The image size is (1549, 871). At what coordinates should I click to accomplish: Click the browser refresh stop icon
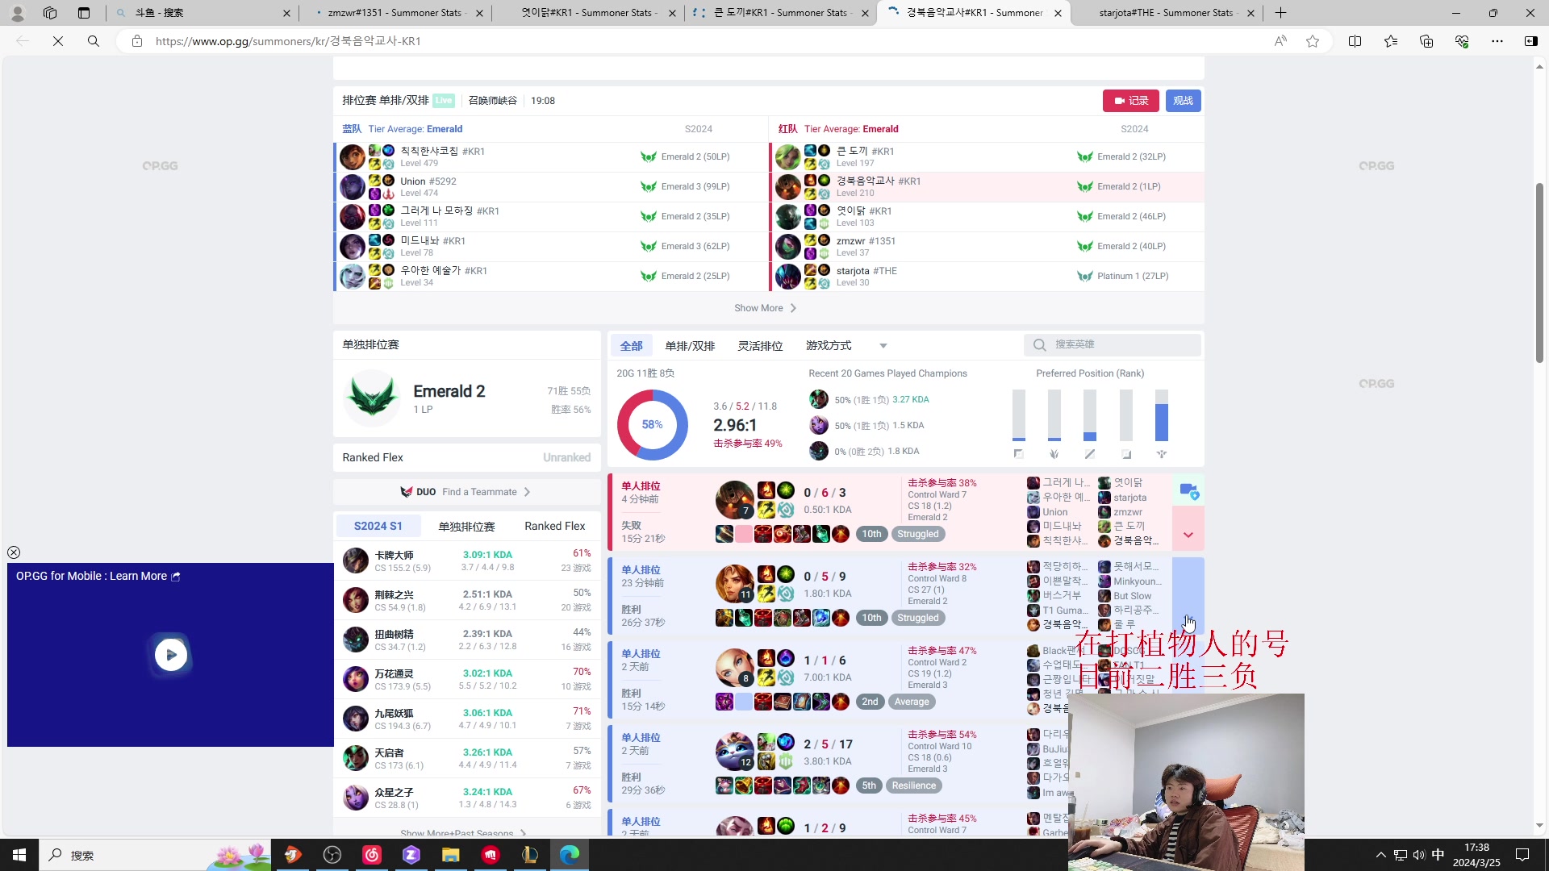click(58, 41)
